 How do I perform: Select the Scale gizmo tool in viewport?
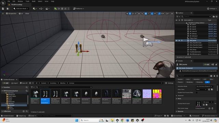point(136,14)
